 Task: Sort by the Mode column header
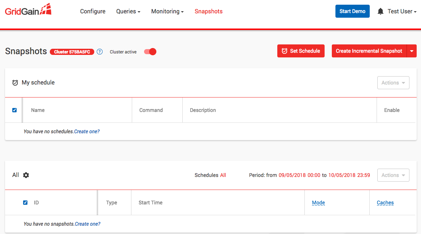tap(318, 203)
